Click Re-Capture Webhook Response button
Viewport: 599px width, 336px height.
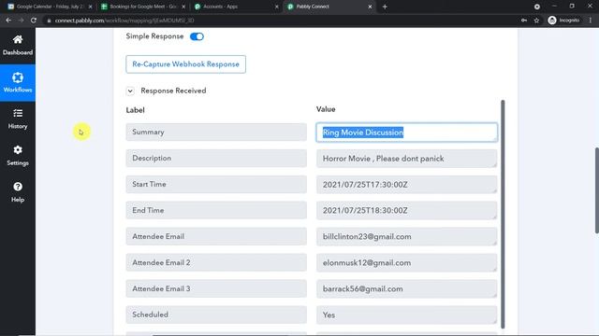pos(185,64)
